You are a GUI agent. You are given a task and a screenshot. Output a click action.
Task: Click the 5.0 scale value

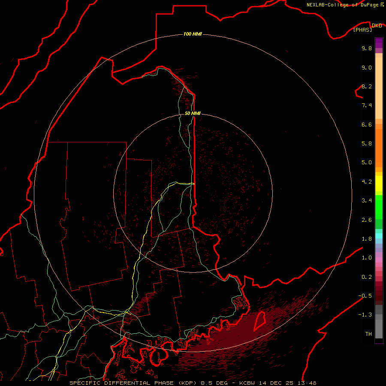pos(367,163)
